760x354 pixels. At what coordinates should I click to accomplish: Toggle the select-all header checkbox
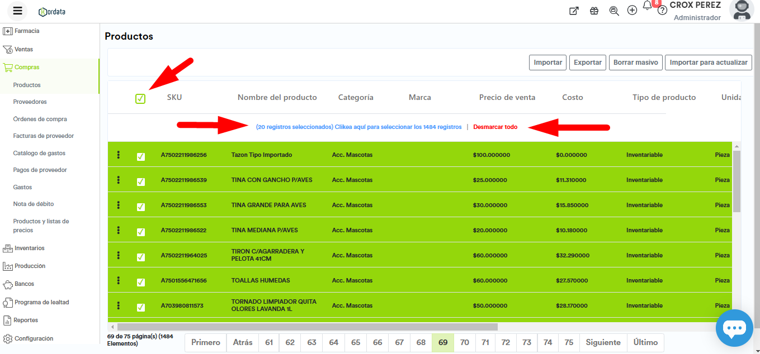point(140,99)
